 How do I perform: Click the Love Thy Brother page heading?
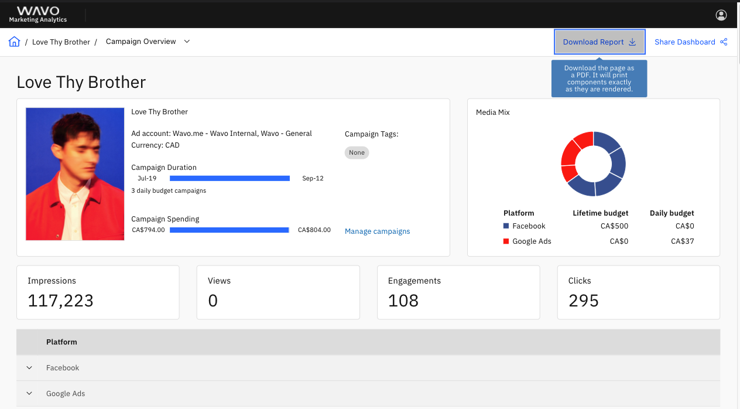(81, 82)
